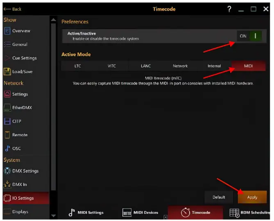Open the Displays monitor icon
This screenshot has height=221, width=274.
pos(7,212)
